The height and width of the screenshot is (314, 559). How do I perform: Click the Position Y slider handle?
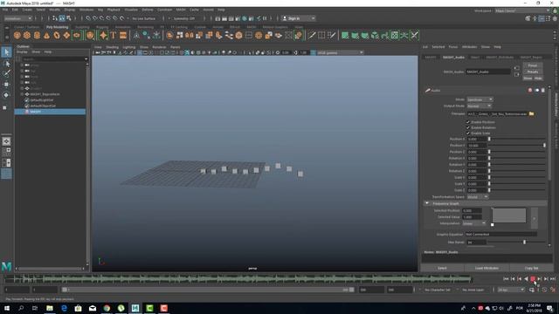544,146
